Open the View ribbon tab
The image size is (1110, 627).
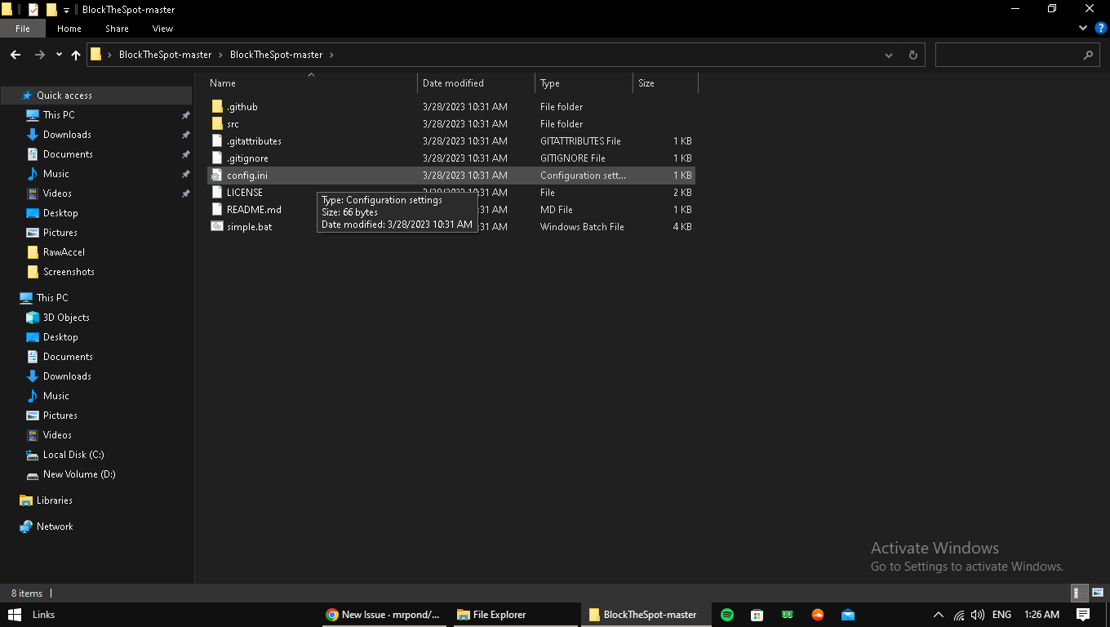(162, 28)
